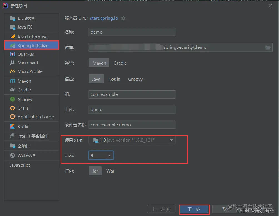Focus the 软件包名称 field com.example.demo
Image resolution: width=279 pixels, height=216 pixels.
click(132, 125)
